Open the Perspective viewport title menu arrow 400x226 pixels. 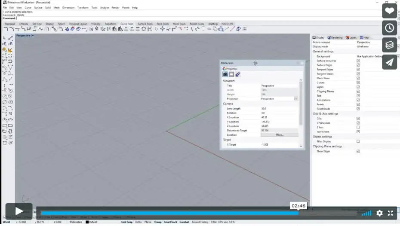tap(32, 36)
